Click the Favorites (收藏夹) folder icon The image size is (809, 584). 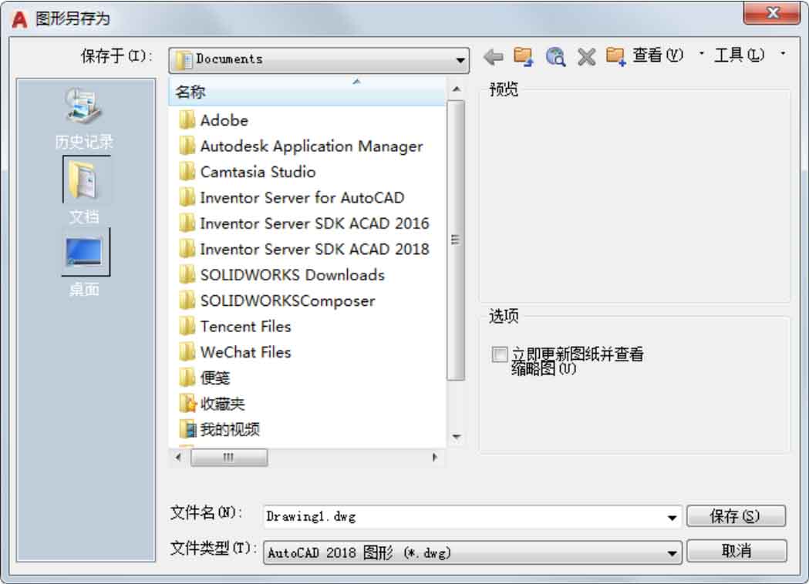point(187,403)
